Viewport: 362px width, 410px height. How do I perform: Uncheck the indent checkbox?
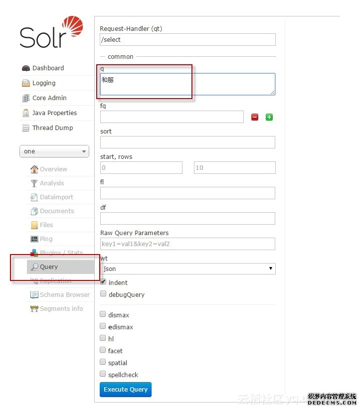(103, 282)
